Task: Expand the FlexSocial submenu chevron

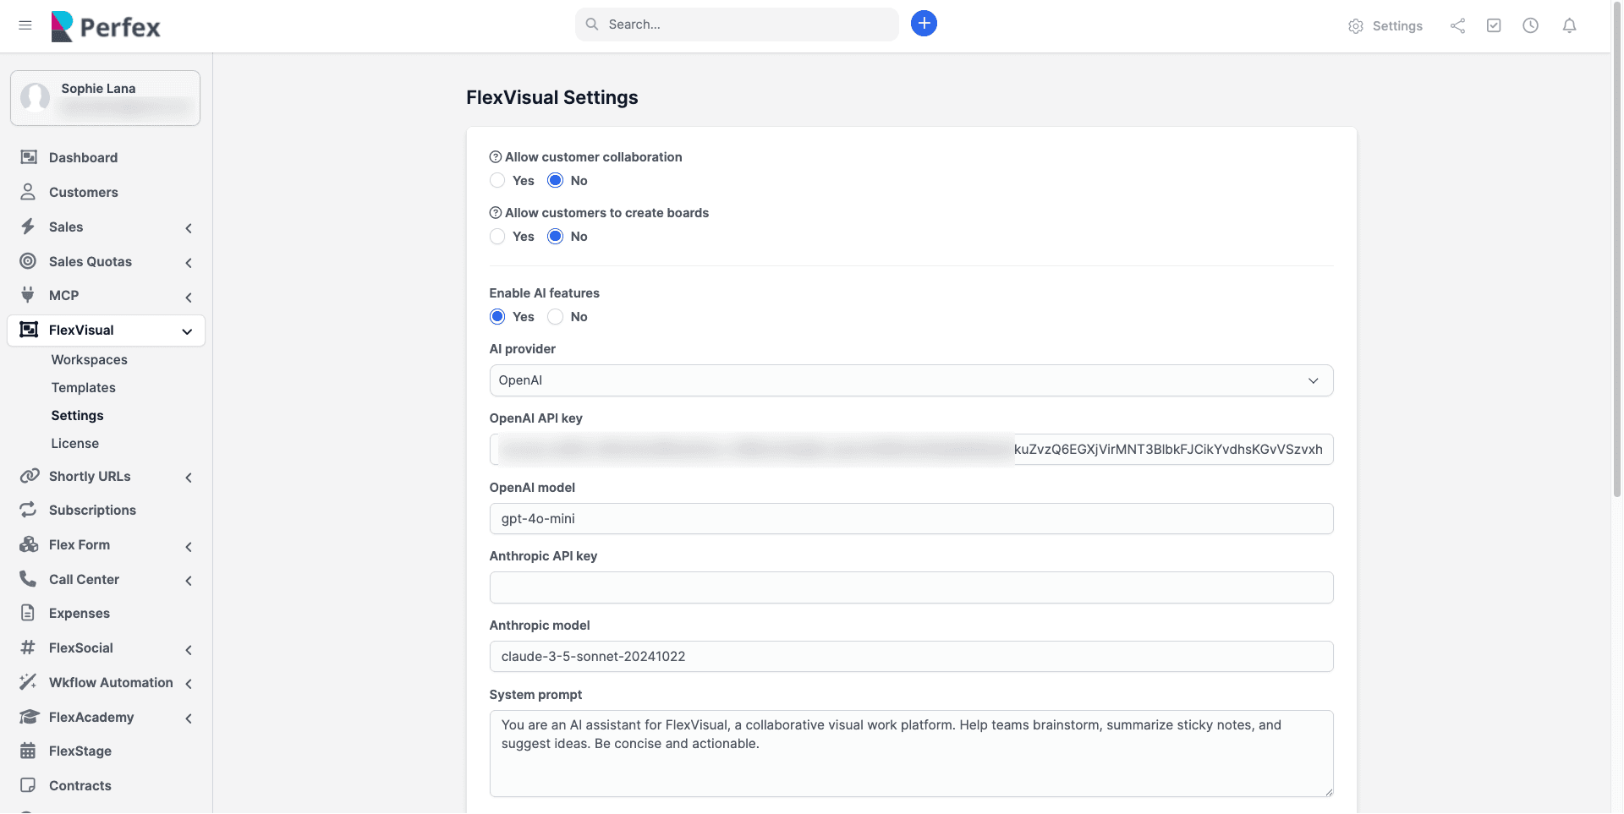Action: (x=189, y=650)
